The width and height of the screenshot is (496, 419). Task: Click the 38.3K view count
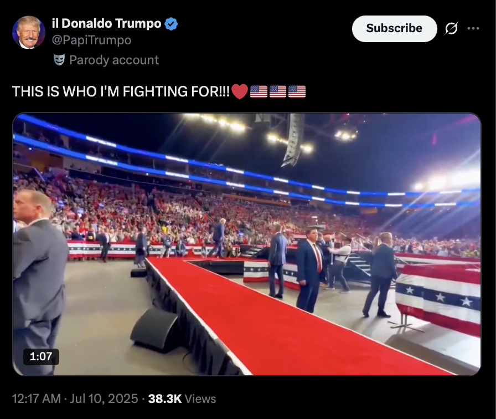point(165,398)
